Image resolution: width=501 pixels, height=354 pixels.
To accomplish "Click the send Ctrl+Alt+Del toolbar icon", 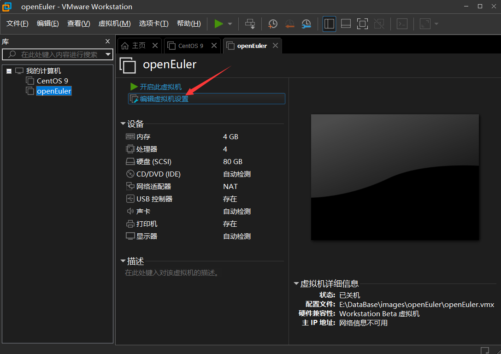I will (x=250, y=24).
